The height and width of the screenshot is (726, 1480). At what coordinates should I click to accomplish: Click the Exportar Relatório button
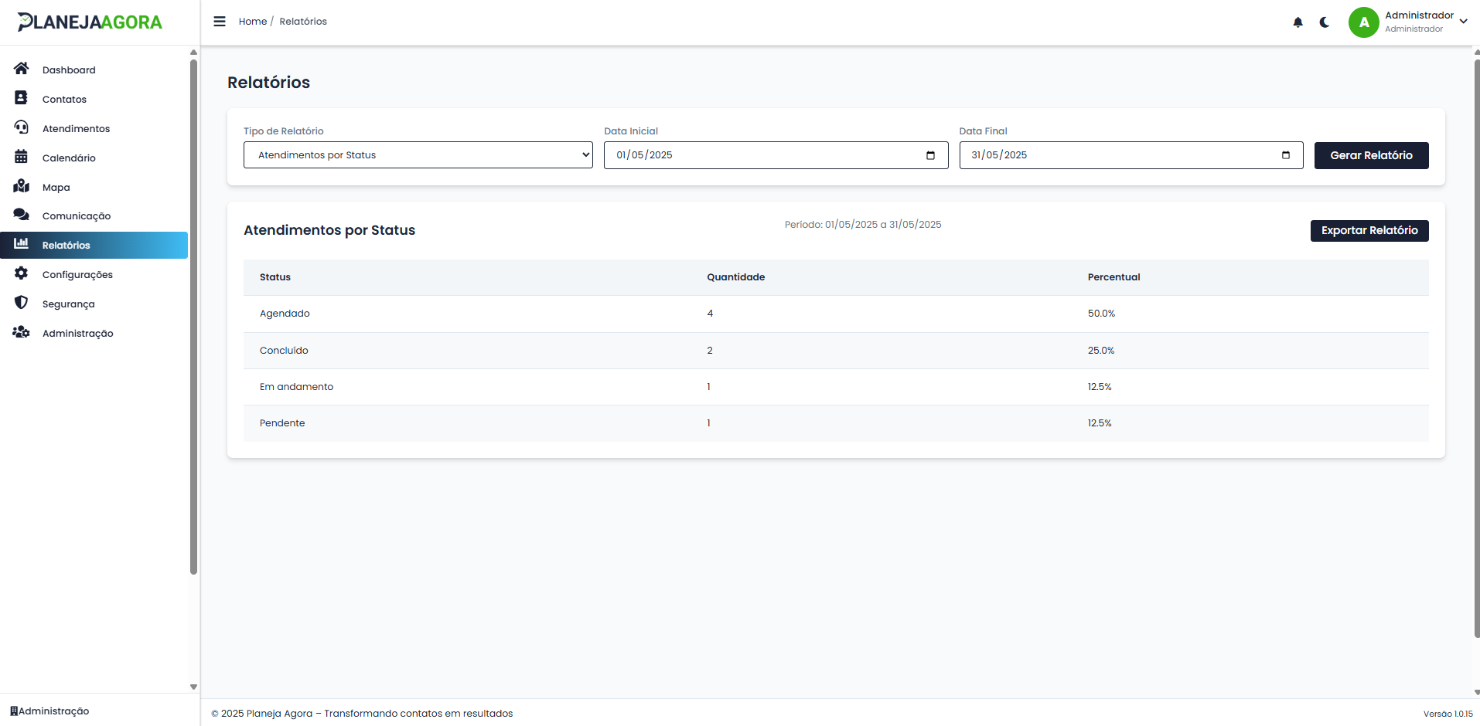(1369, 230)
